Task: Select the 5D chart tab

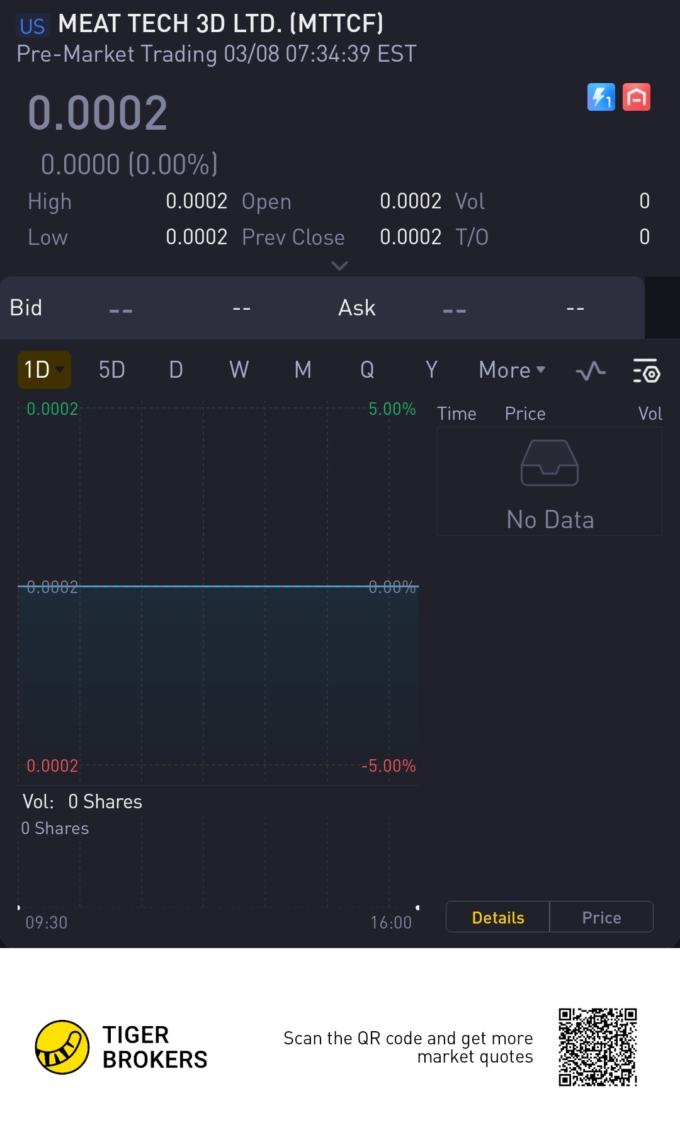Action: (112, 370)
